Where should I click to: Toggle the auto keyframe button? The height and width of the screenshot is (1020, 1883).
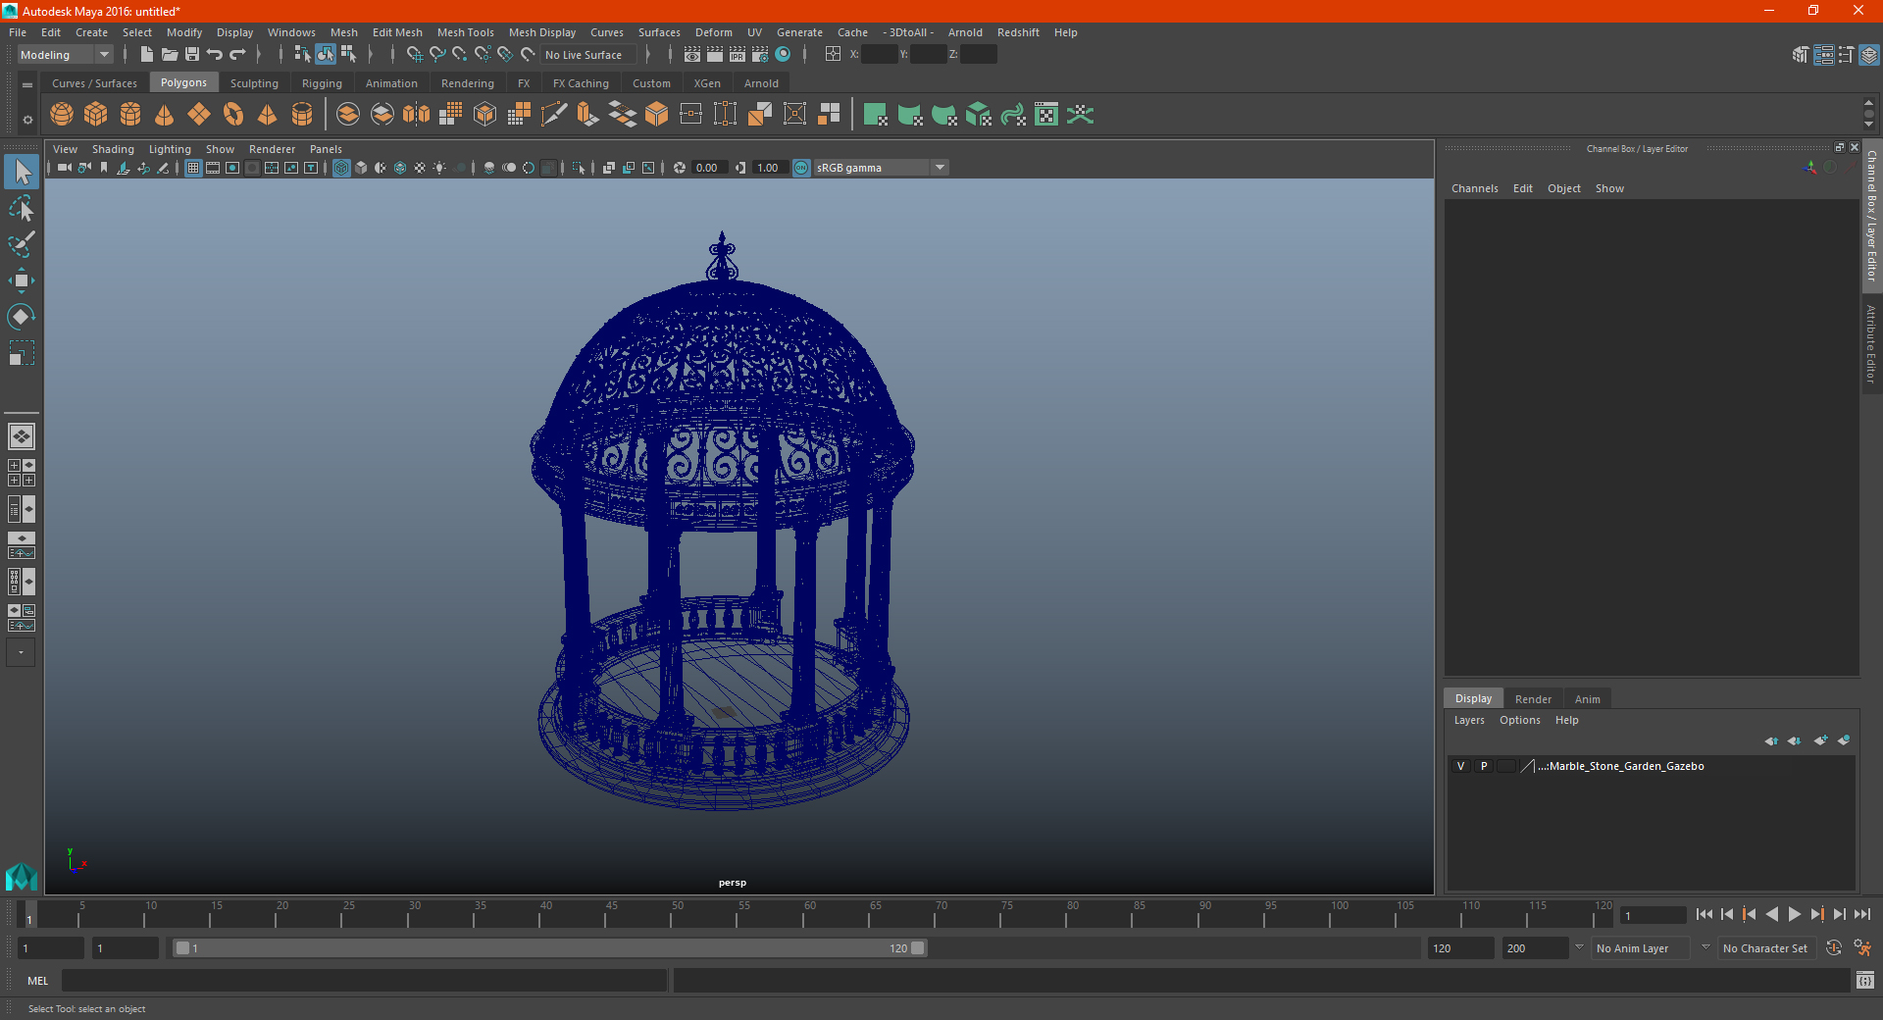click(1834, 947)
